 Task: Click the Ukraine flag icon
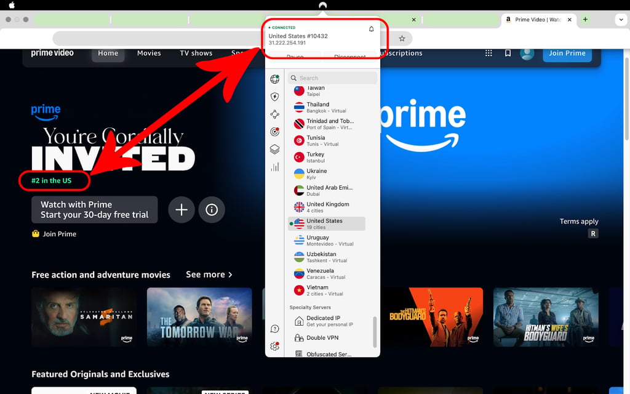coord(299,174)
